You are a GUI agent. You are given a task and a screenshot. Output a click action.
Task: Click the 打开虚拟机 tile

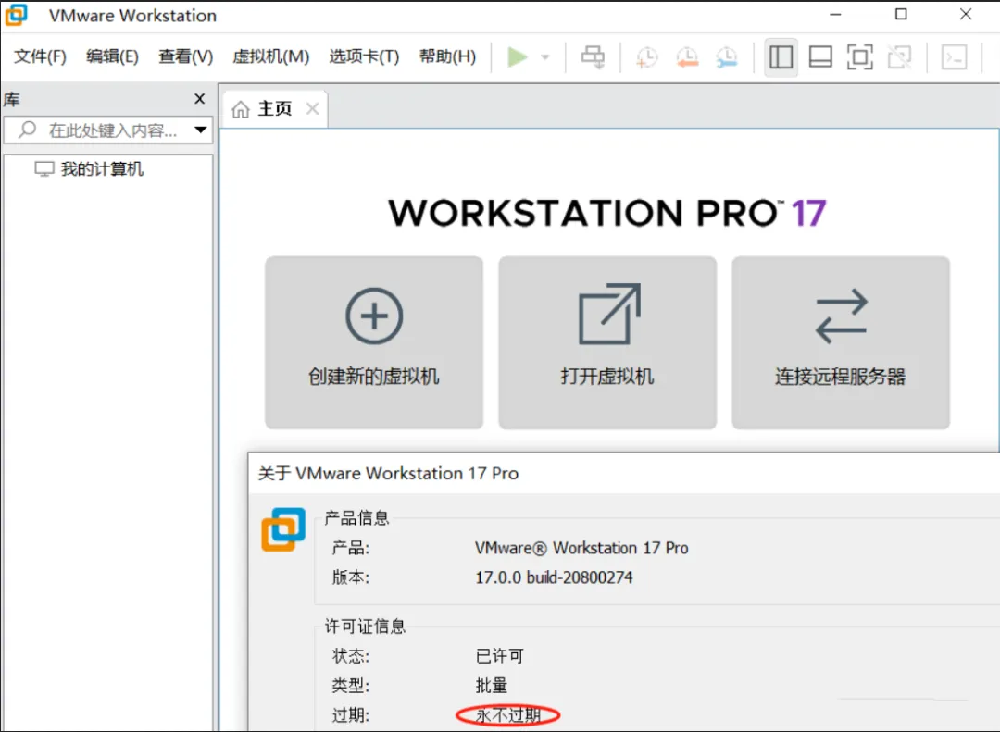(607, 342)
